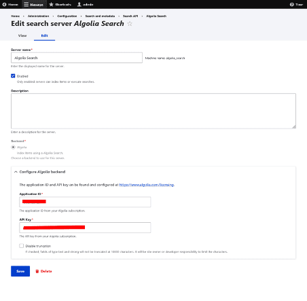Add page to shortcuts via star icon
The image size is (307, 301).
click(130, 24)
